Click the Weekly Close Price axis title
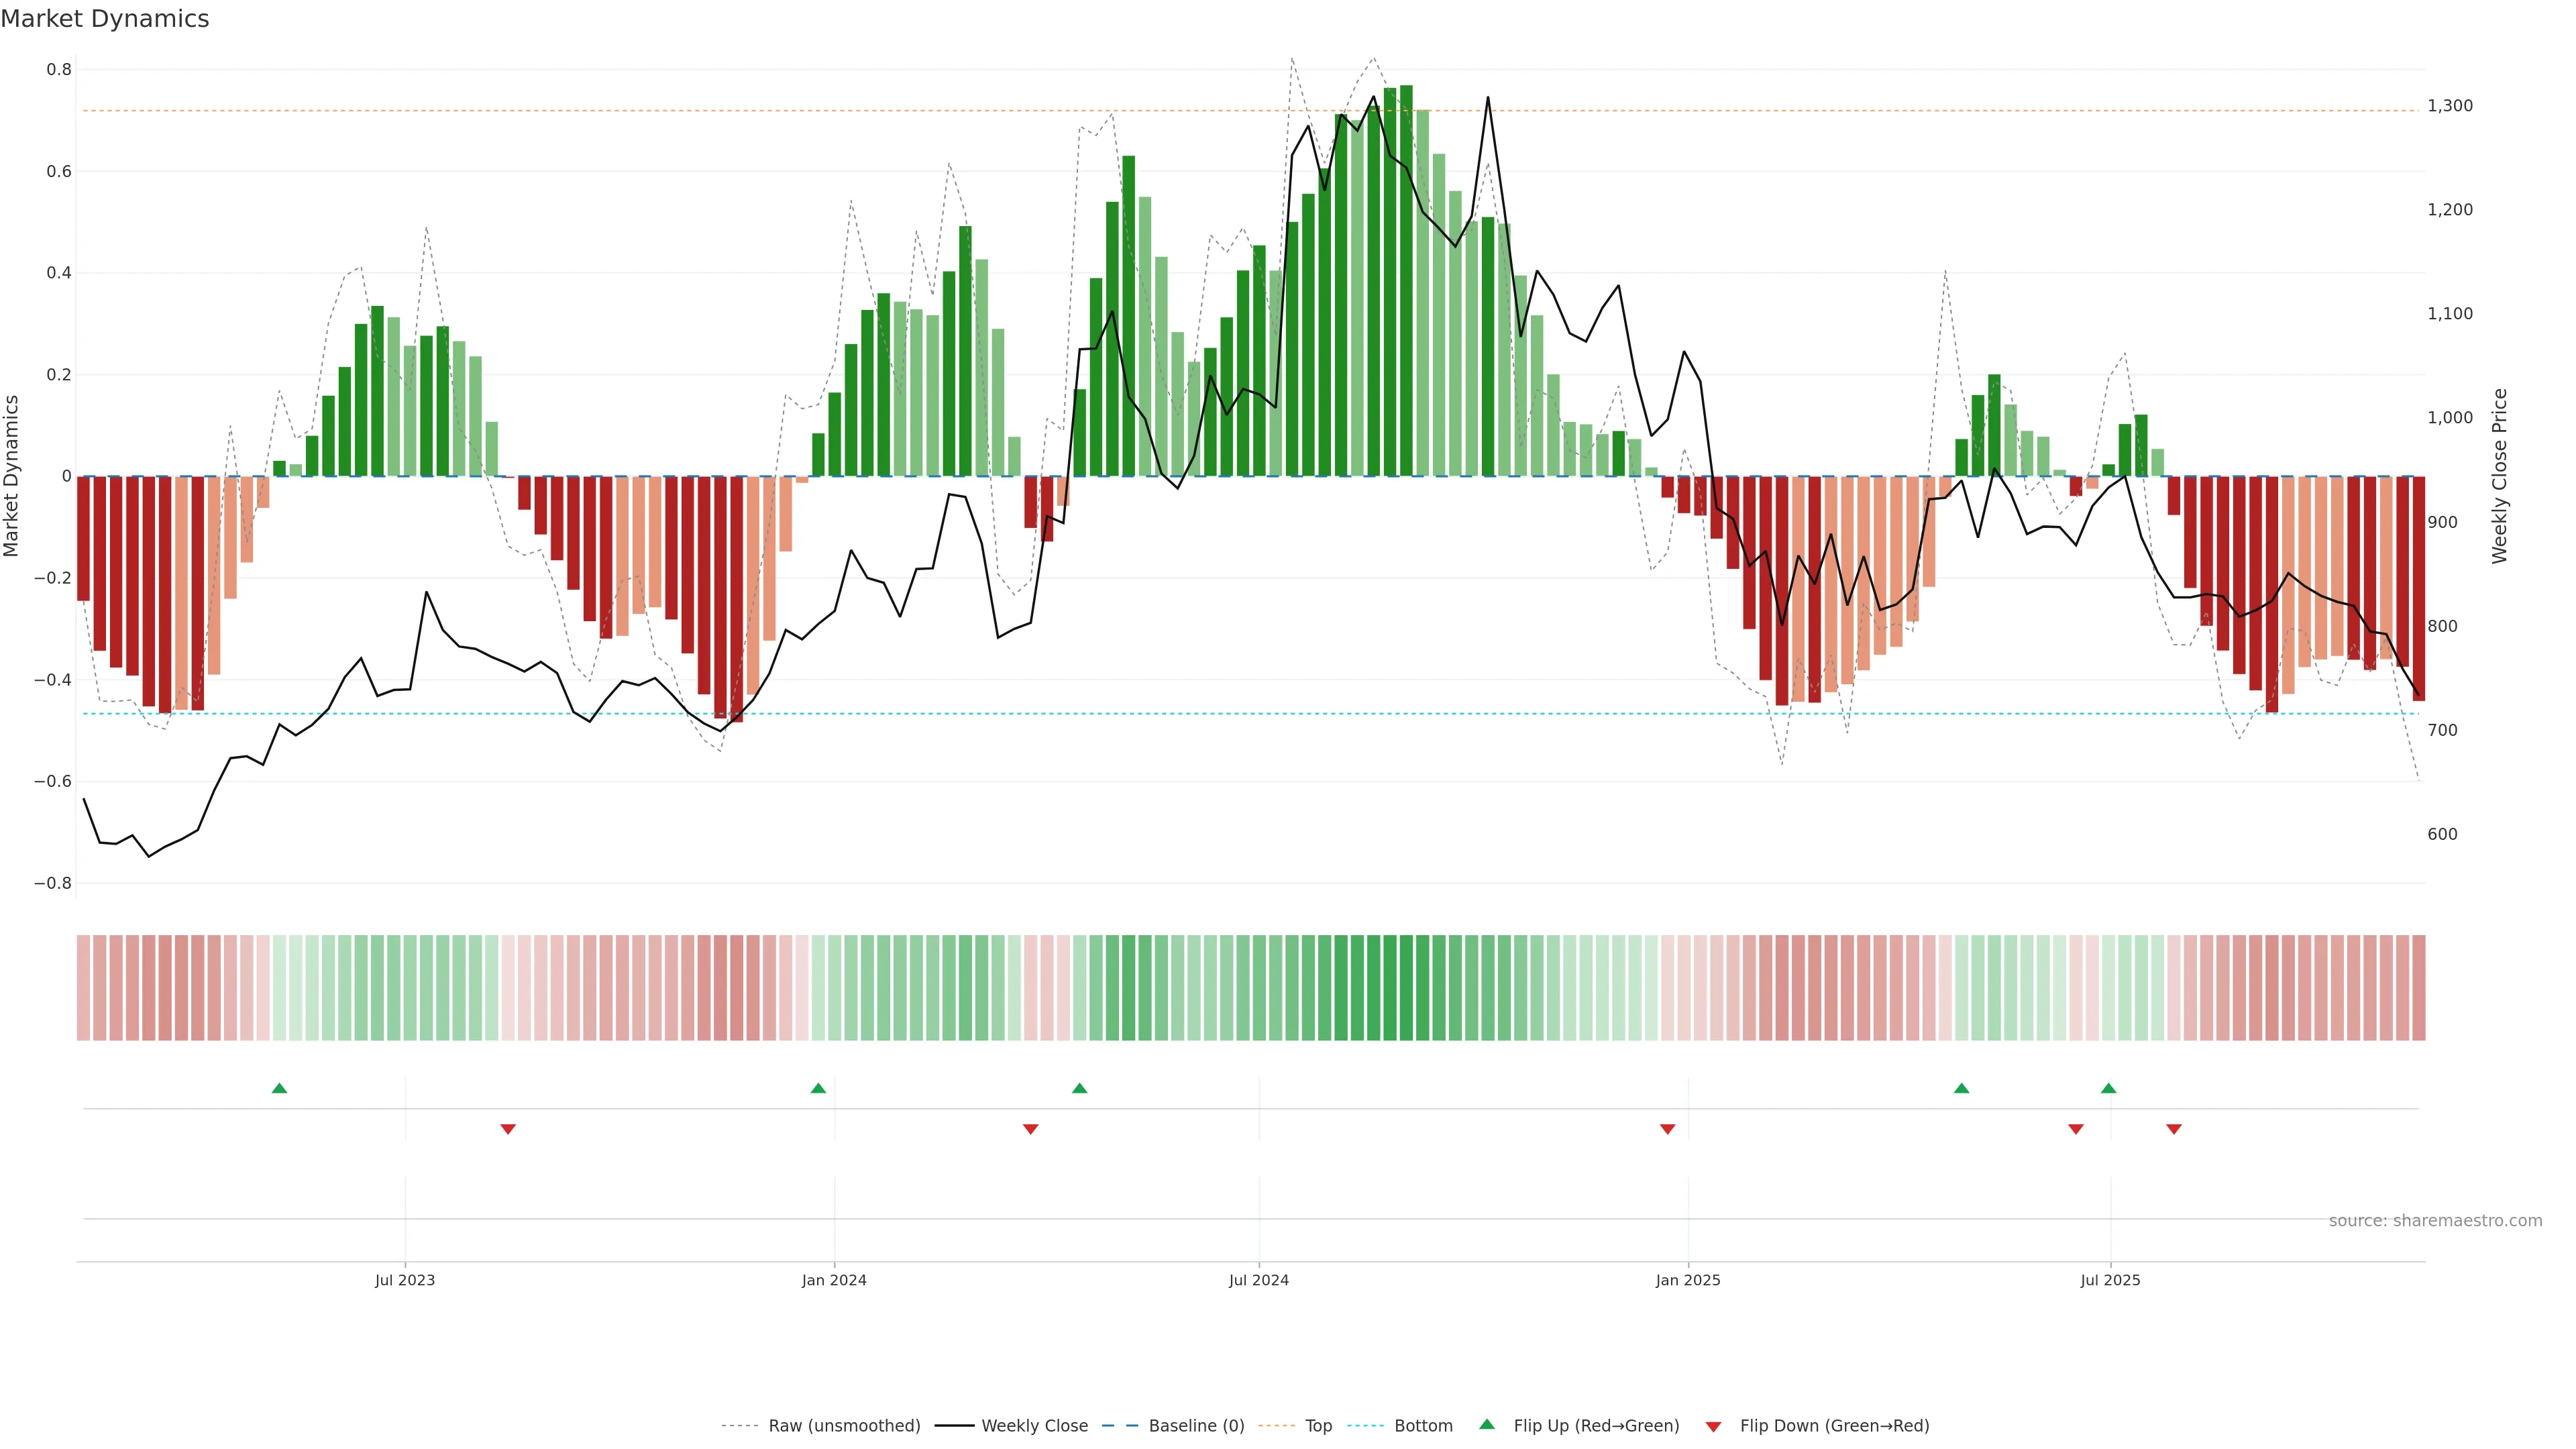The image size is (2576, 1449). (2500, 476)
